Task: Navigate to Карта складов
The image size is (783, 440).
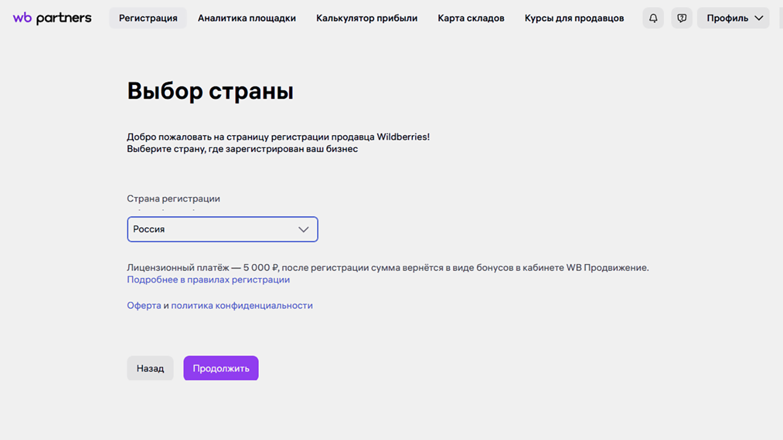Action: [x=471, y=18]
